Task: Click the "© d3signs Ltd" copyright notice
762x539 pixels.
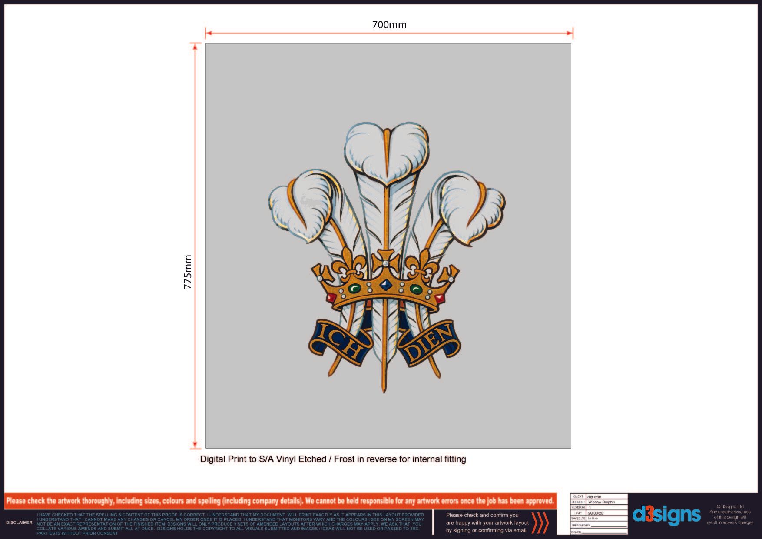Action: pyautogui.click(x=730, y=515)
